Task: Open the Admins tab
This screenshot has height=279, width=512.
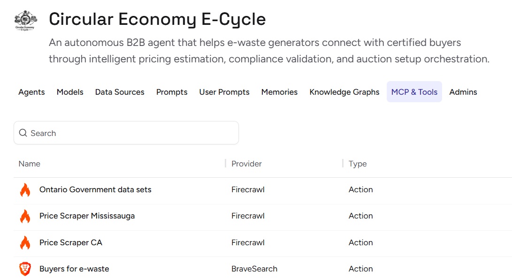Action: 463,92
